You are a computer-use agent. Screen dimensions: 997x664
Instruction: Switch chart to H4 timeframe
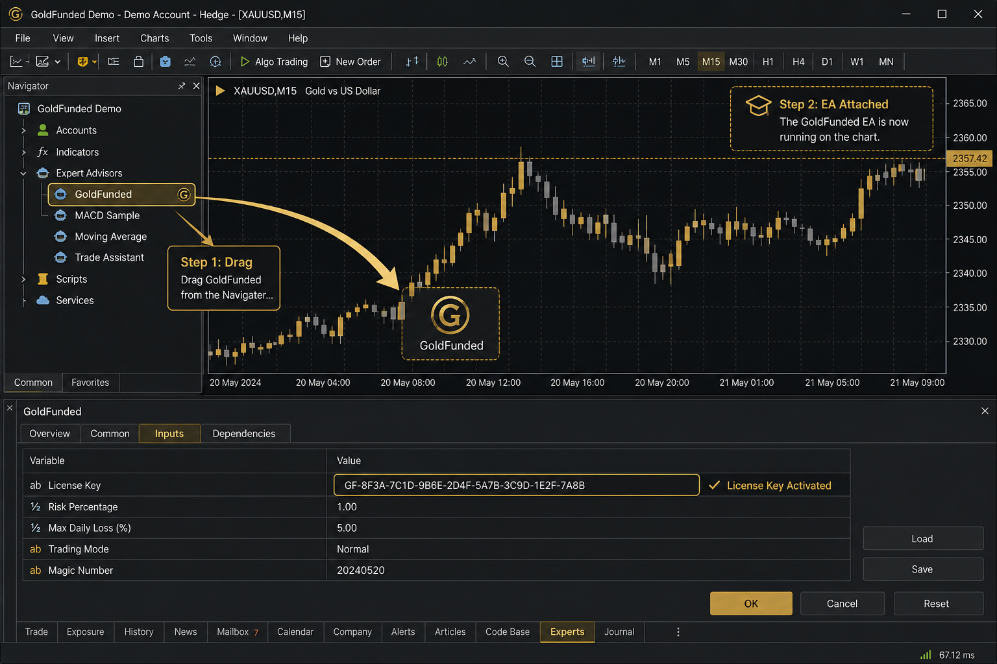tap(798, 62)
